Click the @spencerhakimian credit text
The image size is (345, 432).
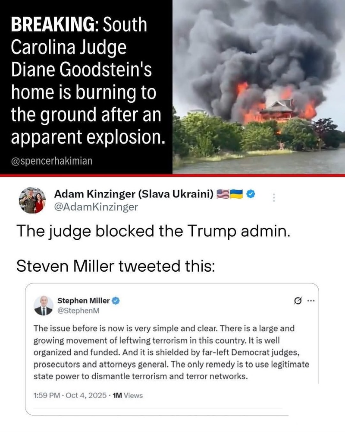[x=52, y=161]
